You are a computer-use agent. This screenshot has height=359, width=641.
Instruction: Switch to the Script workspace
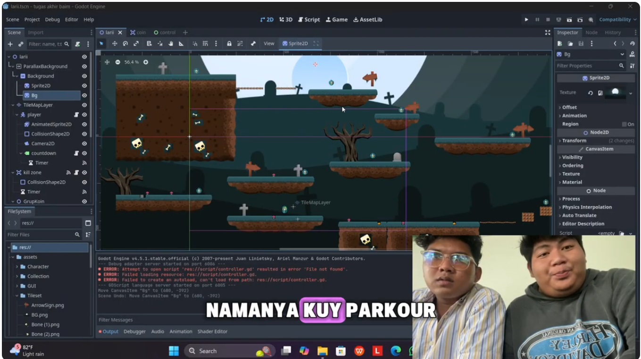coord(309,20)
